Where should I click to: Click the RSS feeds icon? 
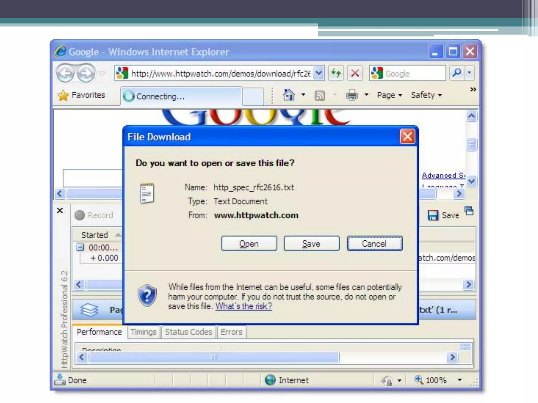[320, 96]
